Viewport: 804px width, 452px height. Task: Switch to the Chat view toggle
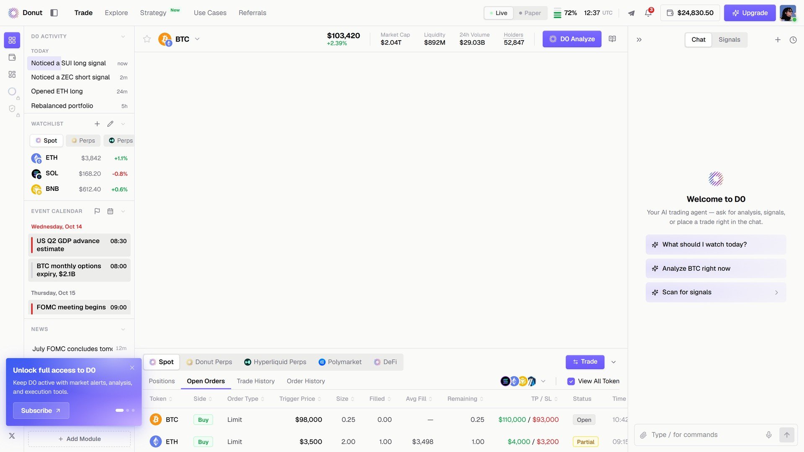pos(698,40)
